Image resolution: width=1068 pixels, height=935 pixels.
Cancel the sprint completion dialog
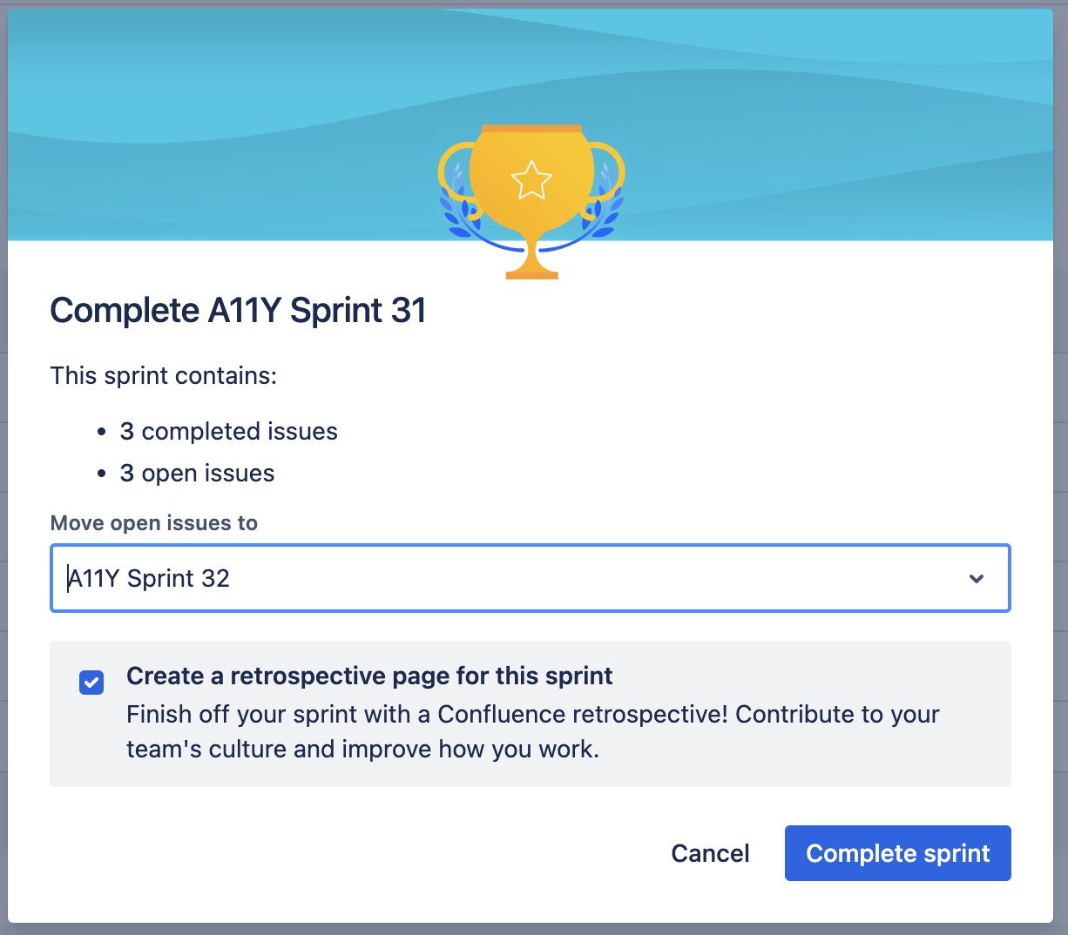[710, 853]
